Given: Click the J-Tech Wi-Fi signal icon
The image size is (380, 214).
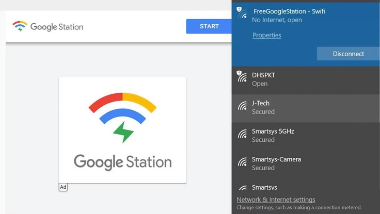Looking at the screenshot, I should click(x=242, y=106).
